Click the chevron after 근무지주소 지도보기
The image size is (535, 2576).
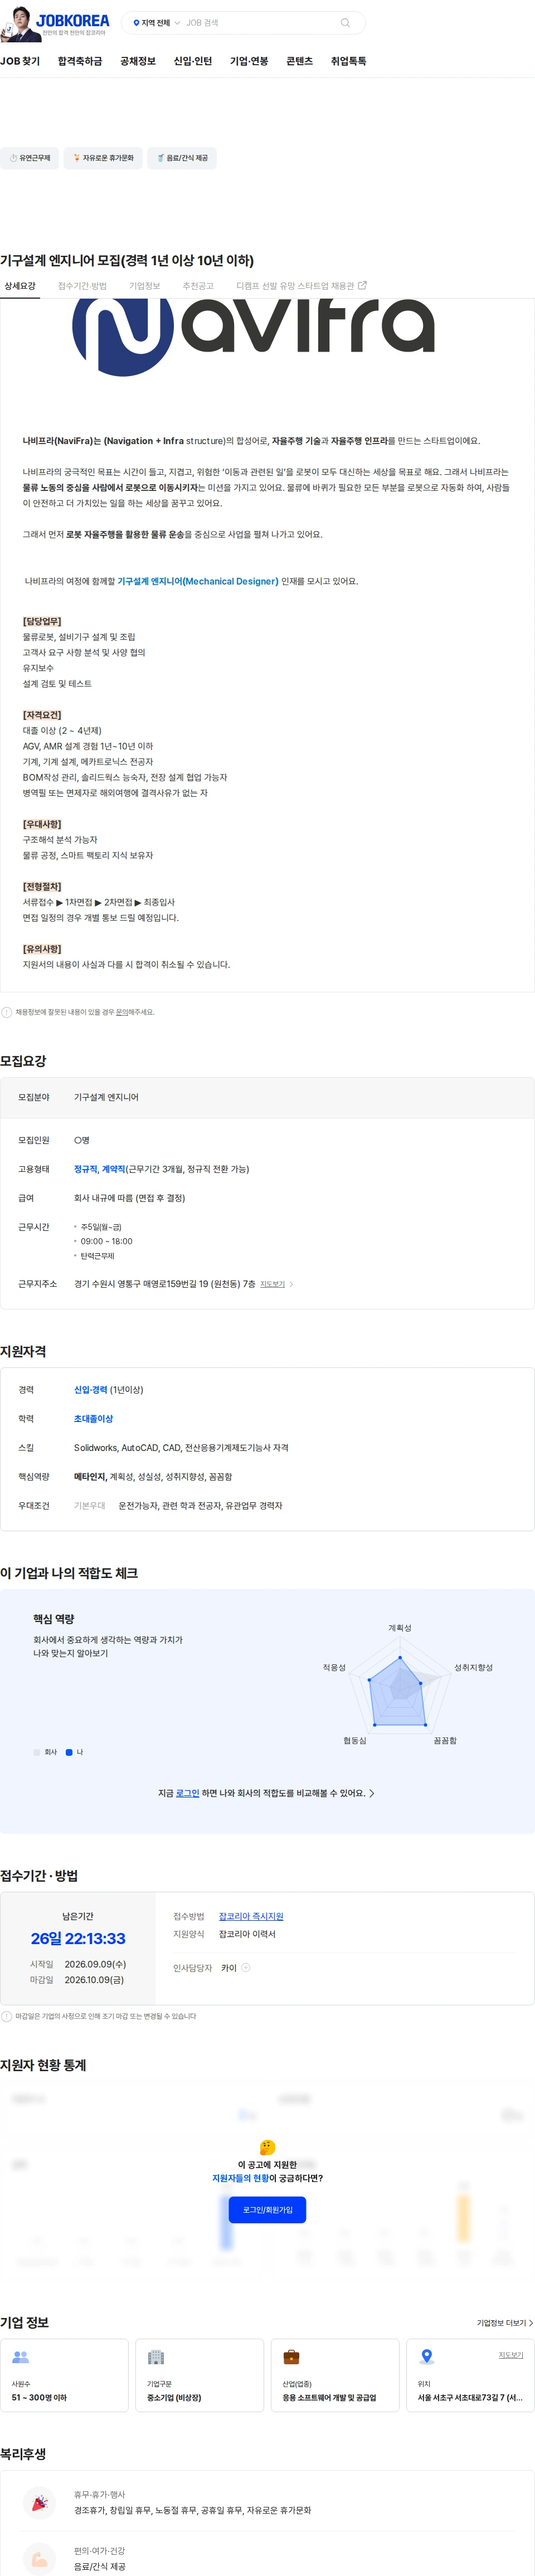(291, 1284)
